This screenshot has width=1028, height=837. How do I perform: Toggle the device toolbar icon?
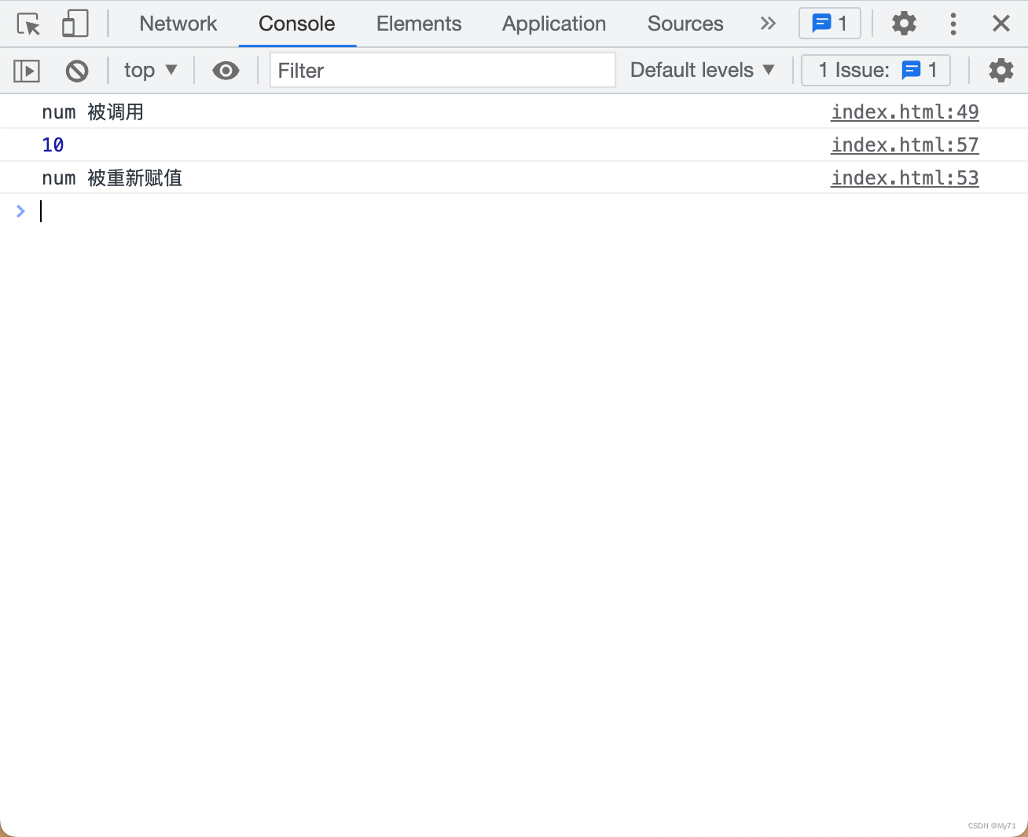75,24
